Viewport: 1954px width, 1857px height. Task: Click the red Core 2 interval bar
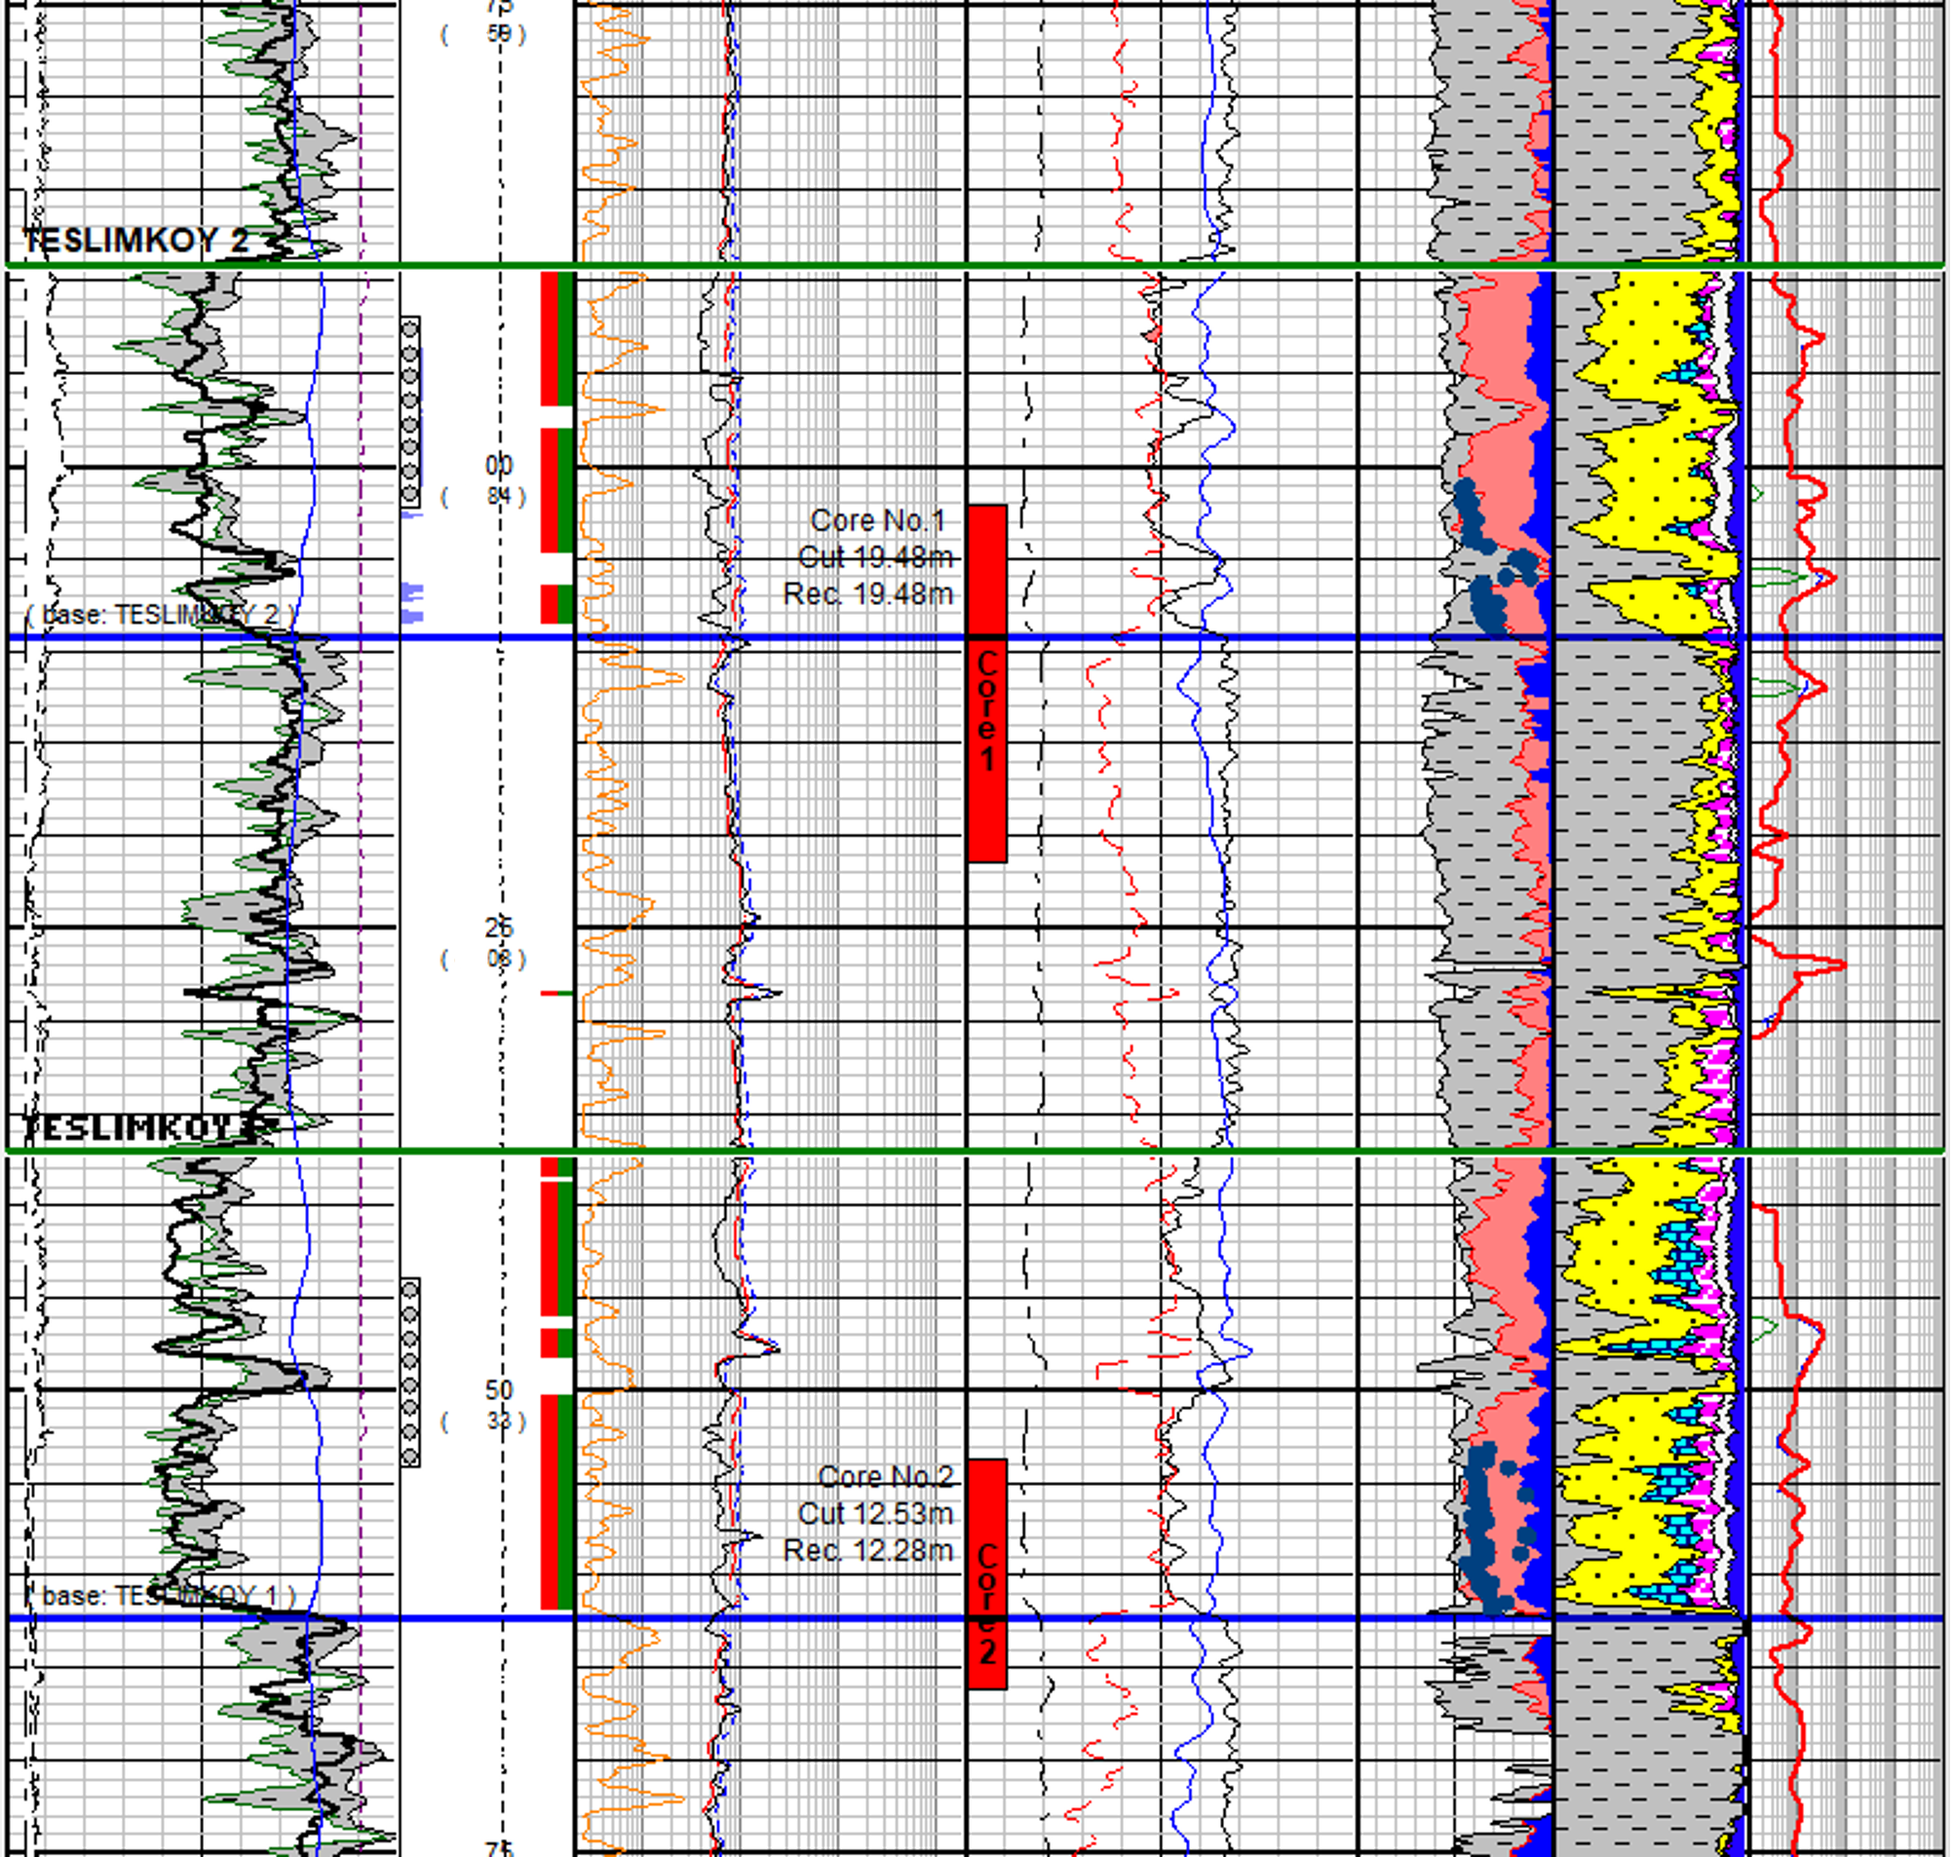(986, 1573)
